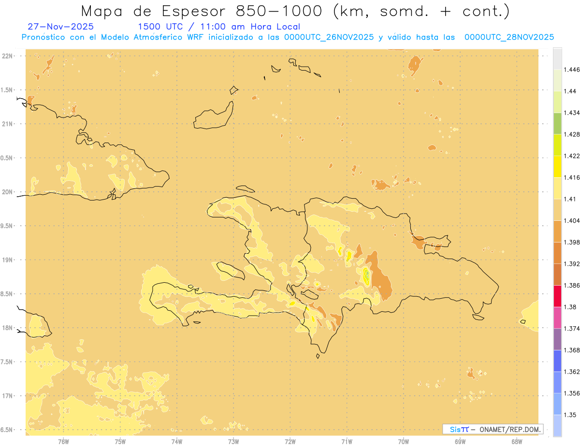This screenshot has height=448, width=580.
Task: Click the legend value "1.386"
Action: pyautogui.click(x=572, y=286)
